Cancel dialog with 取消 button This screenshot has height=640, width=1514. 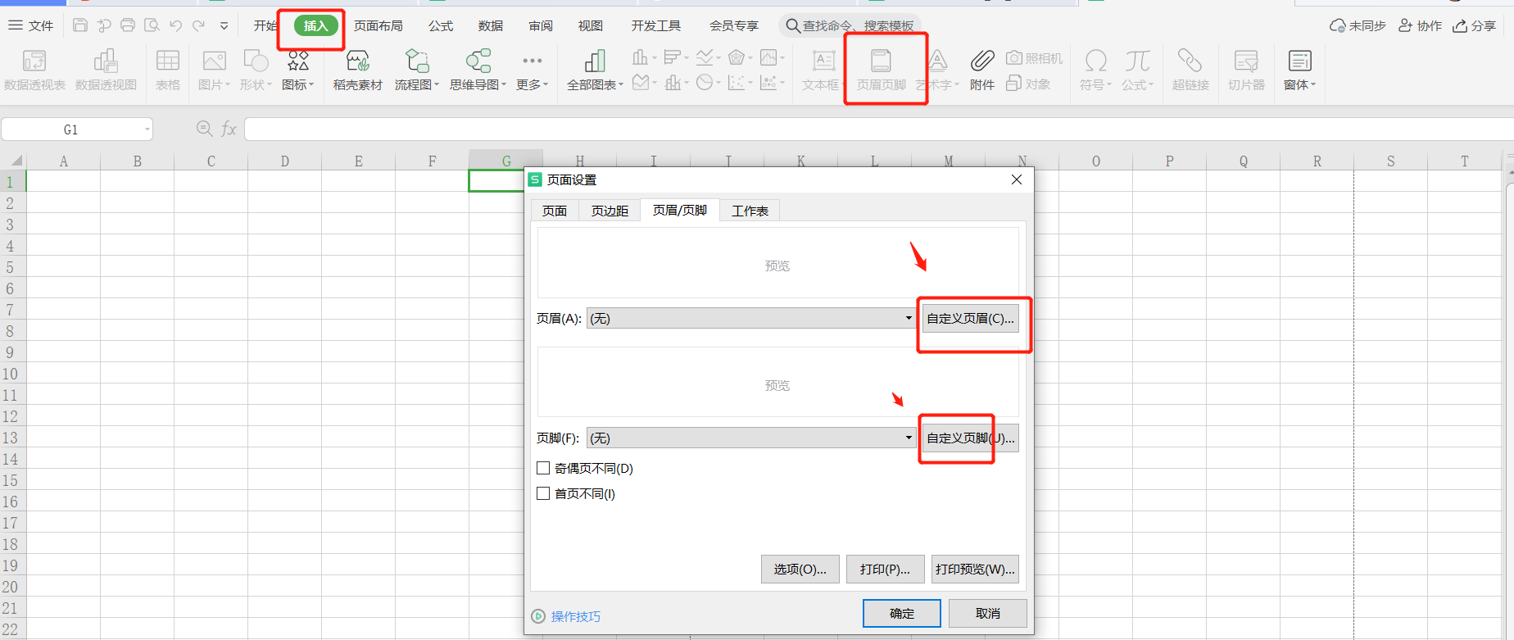point(988,613)
